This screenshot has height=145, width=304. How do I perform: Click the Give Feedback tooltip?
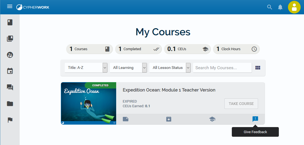(x=255, y=132)
